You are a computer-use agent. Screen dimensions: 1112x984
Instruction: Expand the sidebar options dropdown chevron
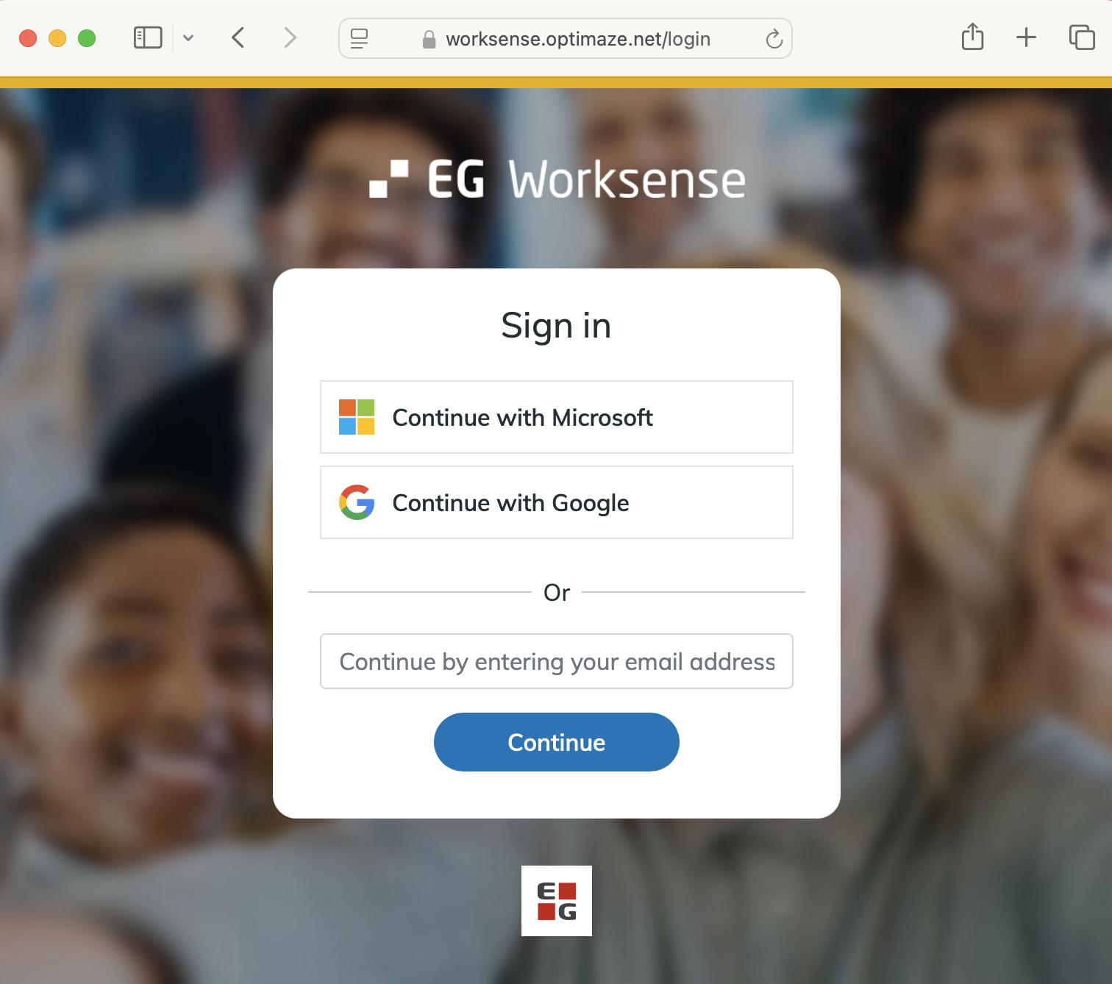[188, 38]
